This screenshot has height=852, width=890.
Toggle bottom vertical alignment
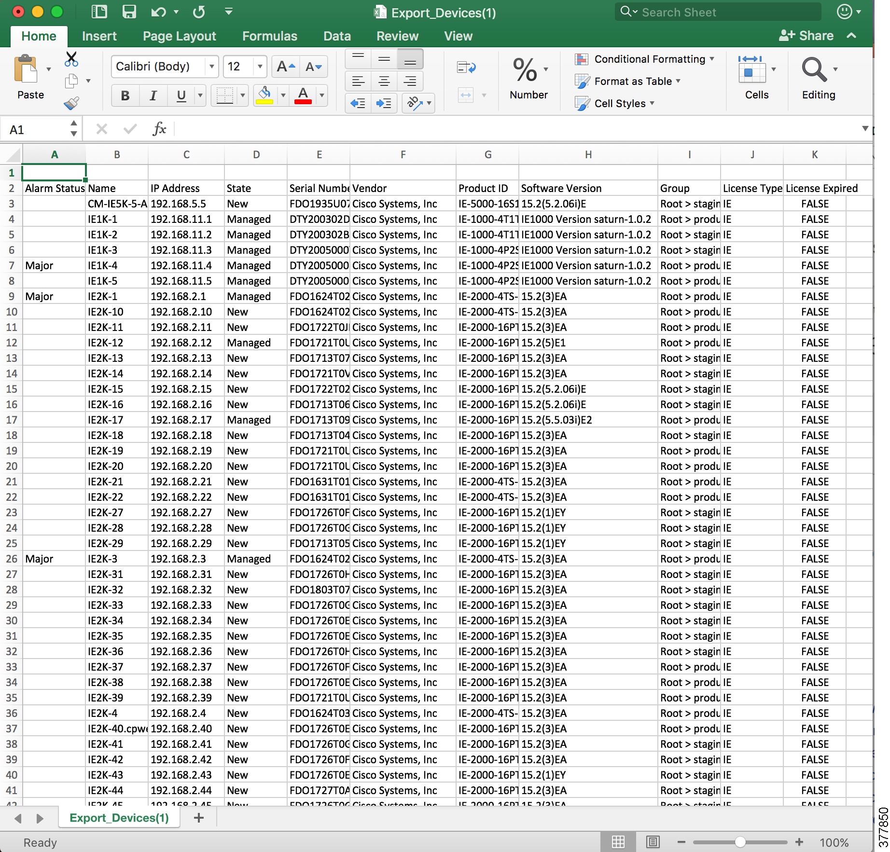pyautogui.click(x=410, y=59)
